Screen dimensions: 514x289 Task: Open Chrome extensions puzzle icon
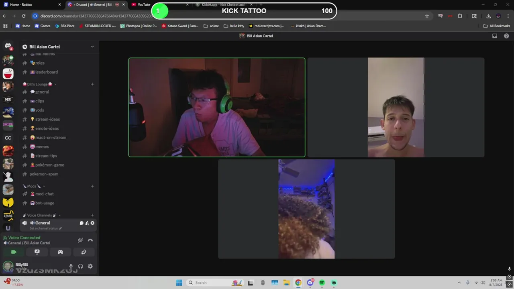point(460,16)
